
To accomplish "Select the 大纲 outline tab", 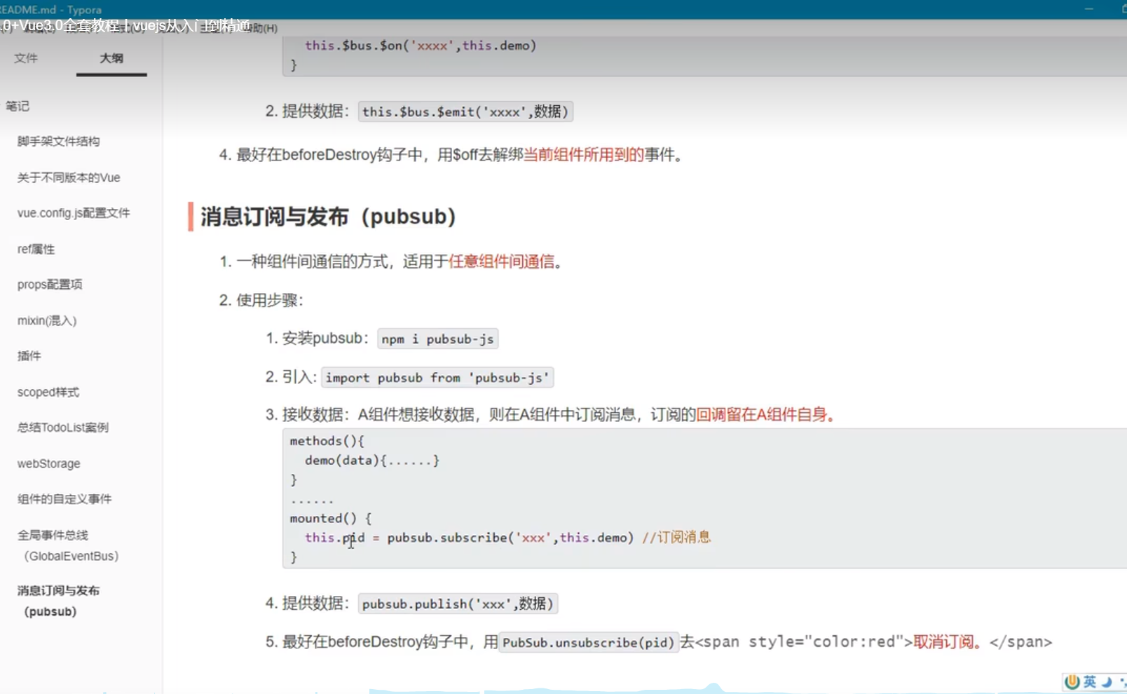I will click(x=111, y=58).
